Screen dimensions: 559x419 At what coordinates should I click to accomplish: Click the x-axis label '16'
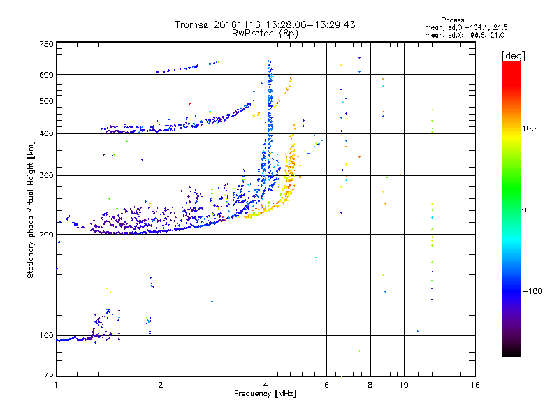475,385
